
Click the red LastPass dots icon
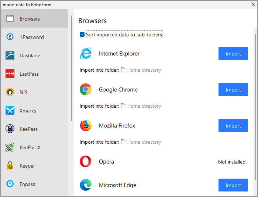[x=10, y=74]
